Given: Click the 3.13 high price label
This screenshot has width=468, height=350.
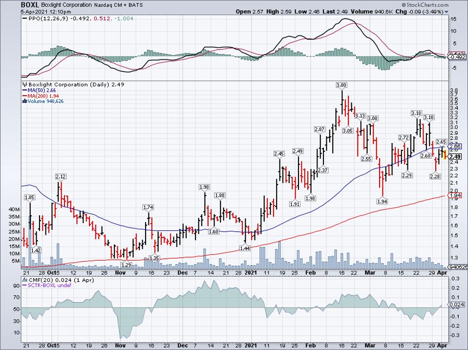Looking at the screenshot, I should pyautogui.click(x=360, y=116).
